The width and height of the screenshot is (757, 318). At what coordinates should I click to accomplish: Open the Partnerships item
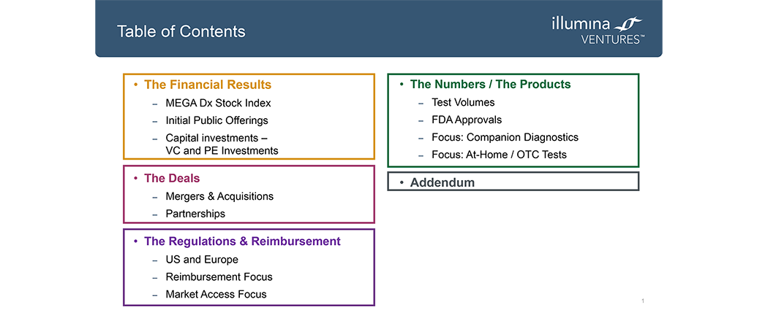pos(195,214)
